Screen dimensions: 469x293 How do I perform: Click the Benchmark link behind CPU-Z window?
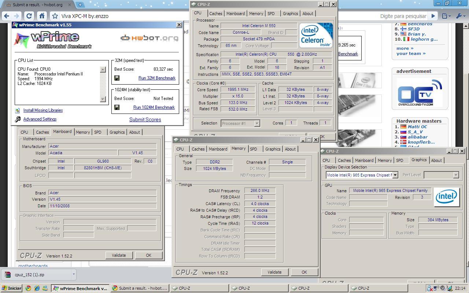tap(348, 54)
